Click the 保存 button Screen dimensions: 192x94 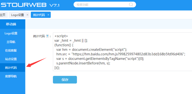[65, 80]
